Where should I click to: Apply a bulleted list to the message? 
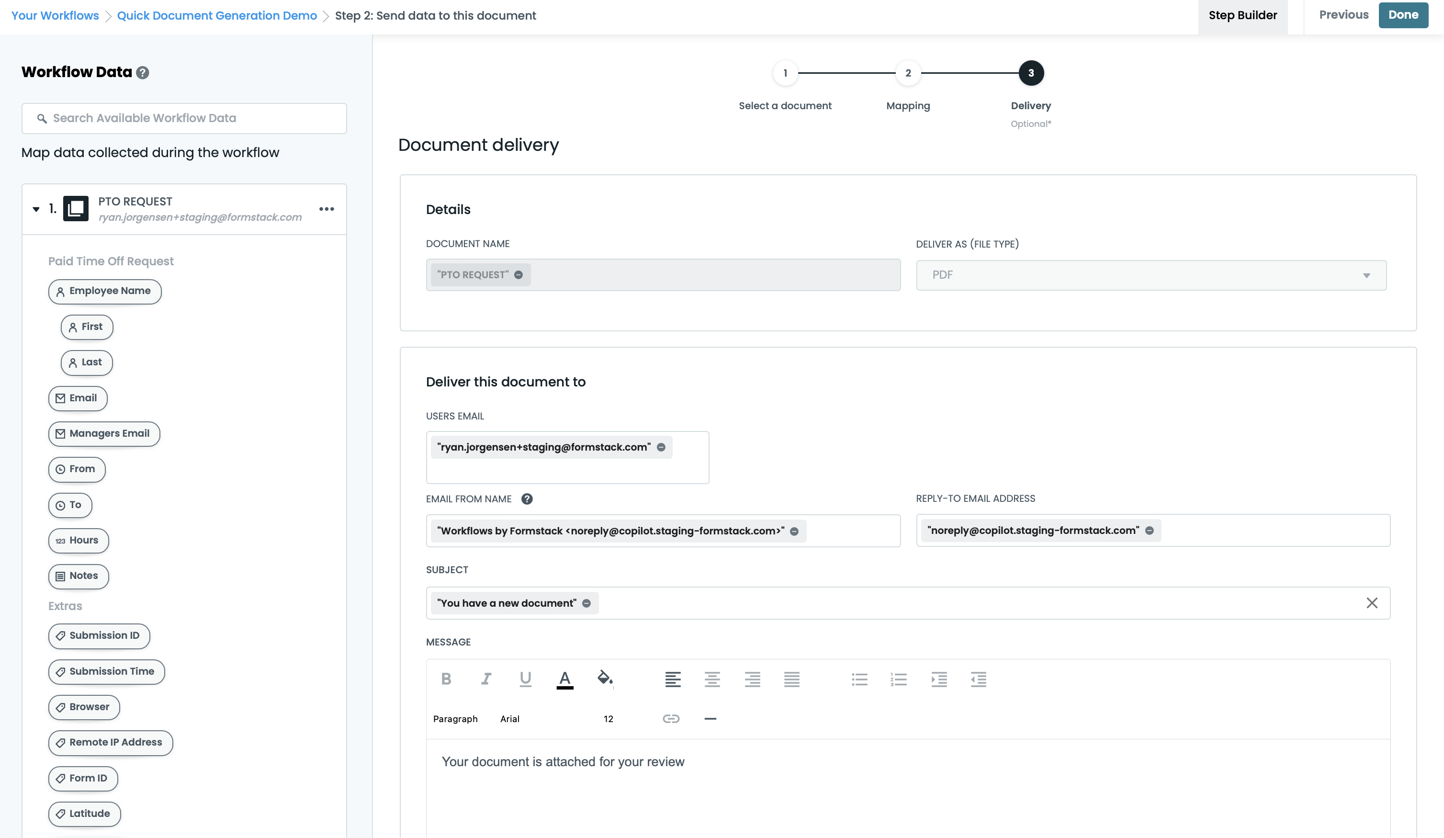(859, 680)
